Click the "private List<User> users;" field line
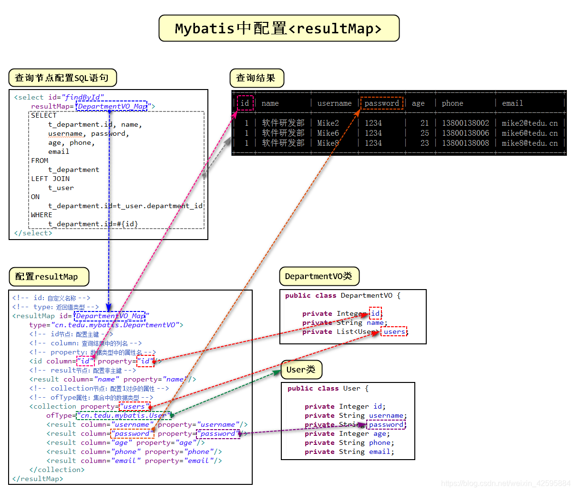Screen dimensions: 575x492 355,331
